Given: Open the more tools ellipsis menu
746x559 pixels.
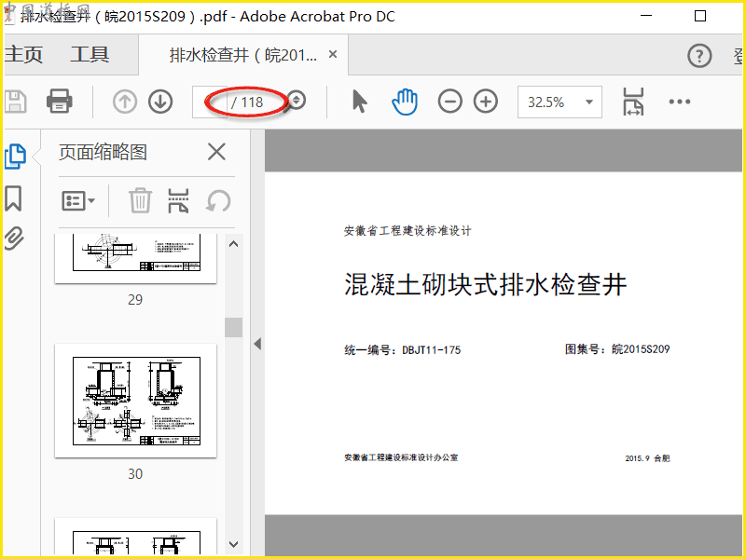Looking at the screenshot, I should (680, 102).
